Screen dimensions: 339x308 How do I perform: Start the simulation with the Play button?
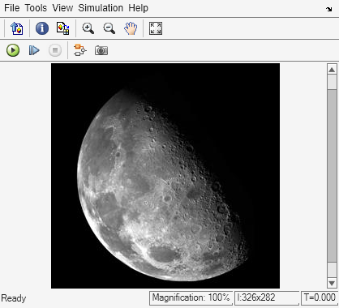coord(13,50)
